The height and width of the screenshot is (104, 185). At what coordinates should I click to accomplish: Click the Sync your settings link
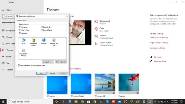[157, 48]
